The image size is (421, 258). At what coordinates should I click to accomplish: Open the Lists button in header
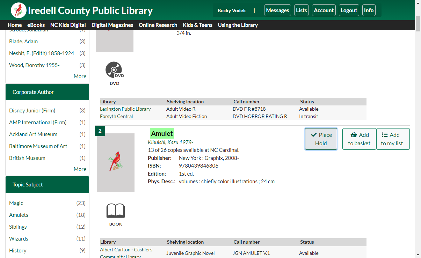302,10
